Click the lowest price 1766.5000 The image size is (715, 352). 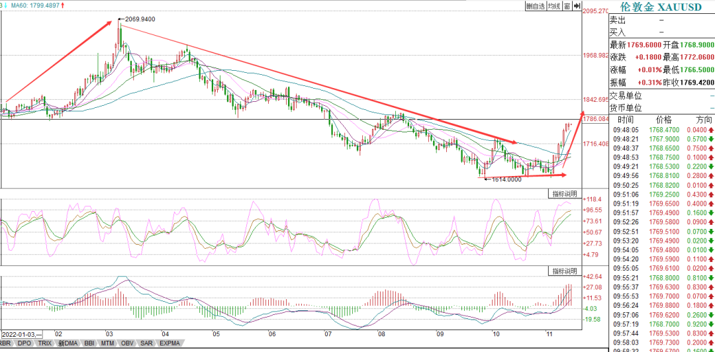697,71
